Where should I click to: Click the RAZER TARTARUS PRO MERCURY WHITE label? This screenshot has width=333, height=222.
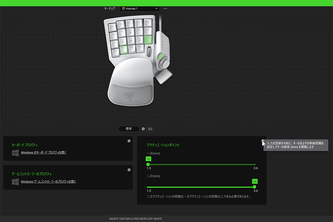click(x=136, y=219)
